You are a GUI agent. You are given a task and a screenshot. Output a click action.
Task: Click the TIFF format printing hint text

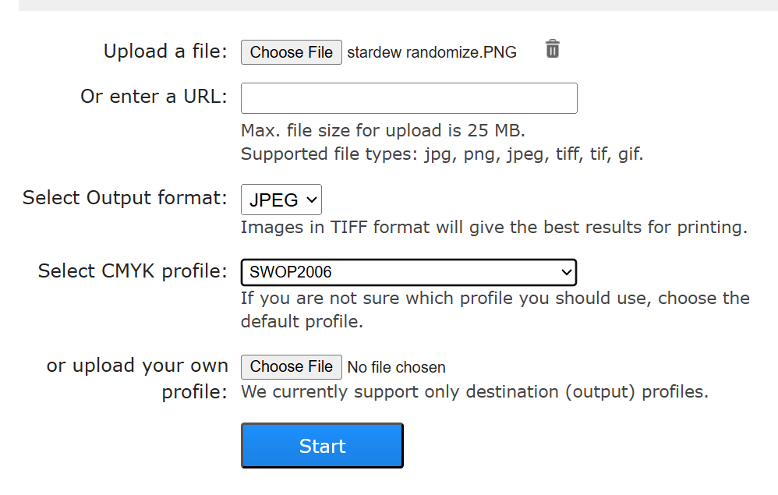click(x=493, y=228)
